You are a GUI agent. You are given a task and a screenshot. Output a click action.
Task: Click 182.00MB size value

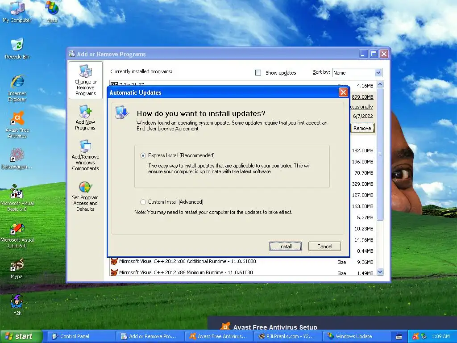coord(362,151)
